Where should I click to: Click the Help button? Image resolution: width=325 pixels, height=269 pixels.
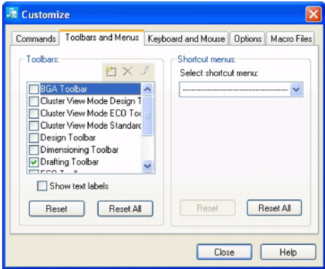coord(288,252)
